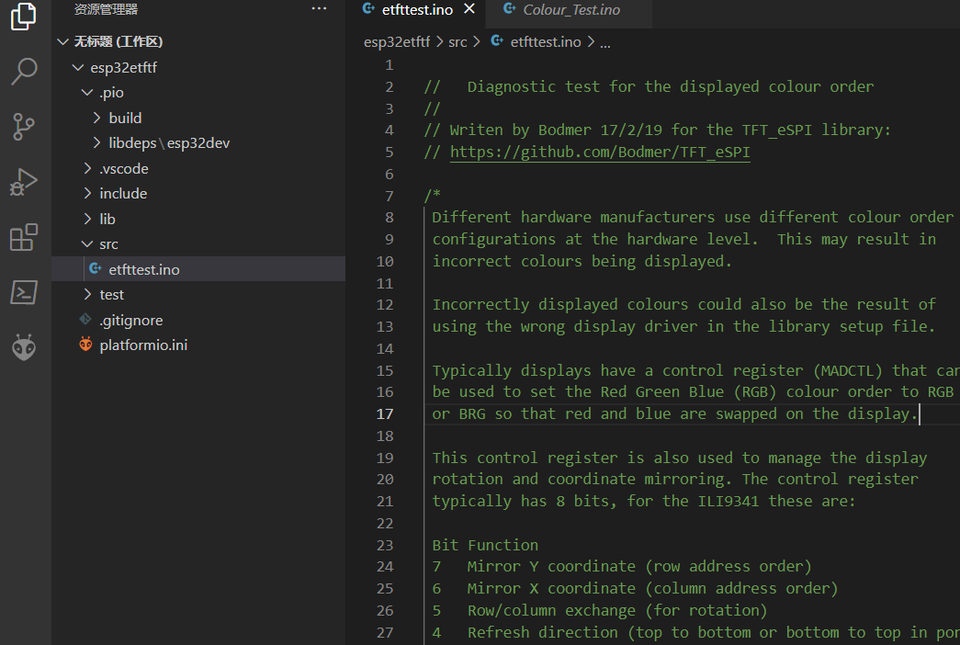Open the Search view
The image size is (960, 645).
tap(24, 71)
